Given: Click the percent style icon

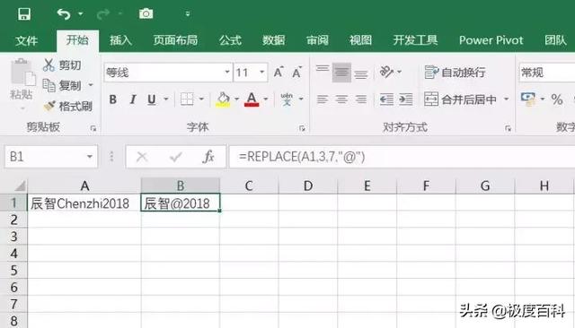Looking at the screenshot, I should 557,99.
